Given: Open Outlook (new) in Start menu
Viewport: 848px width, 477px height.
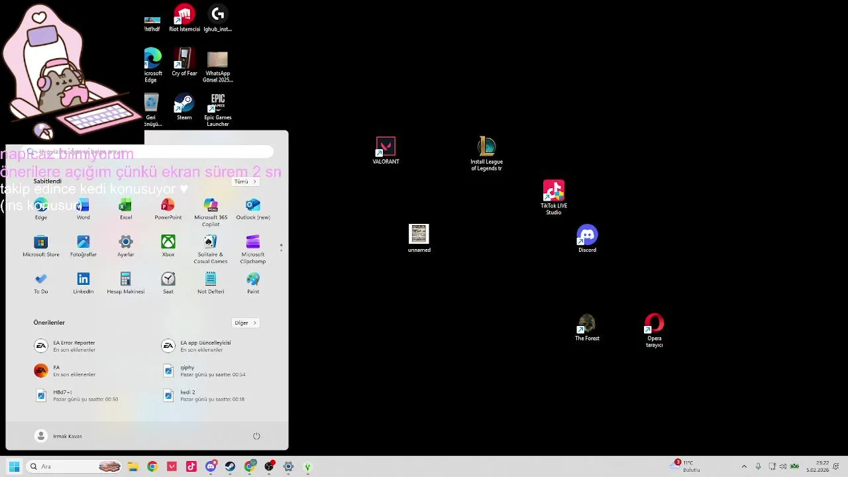Looking at the screenshot, I should tap(253, 209).
